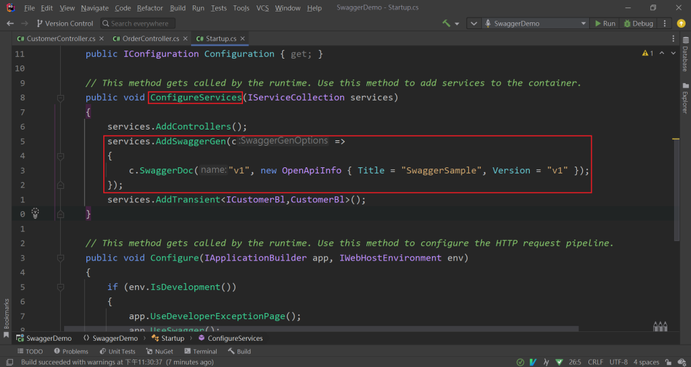Go back with the left arrow icon
Viewport: 691px width, 367px height.
[x=10, y=24]
